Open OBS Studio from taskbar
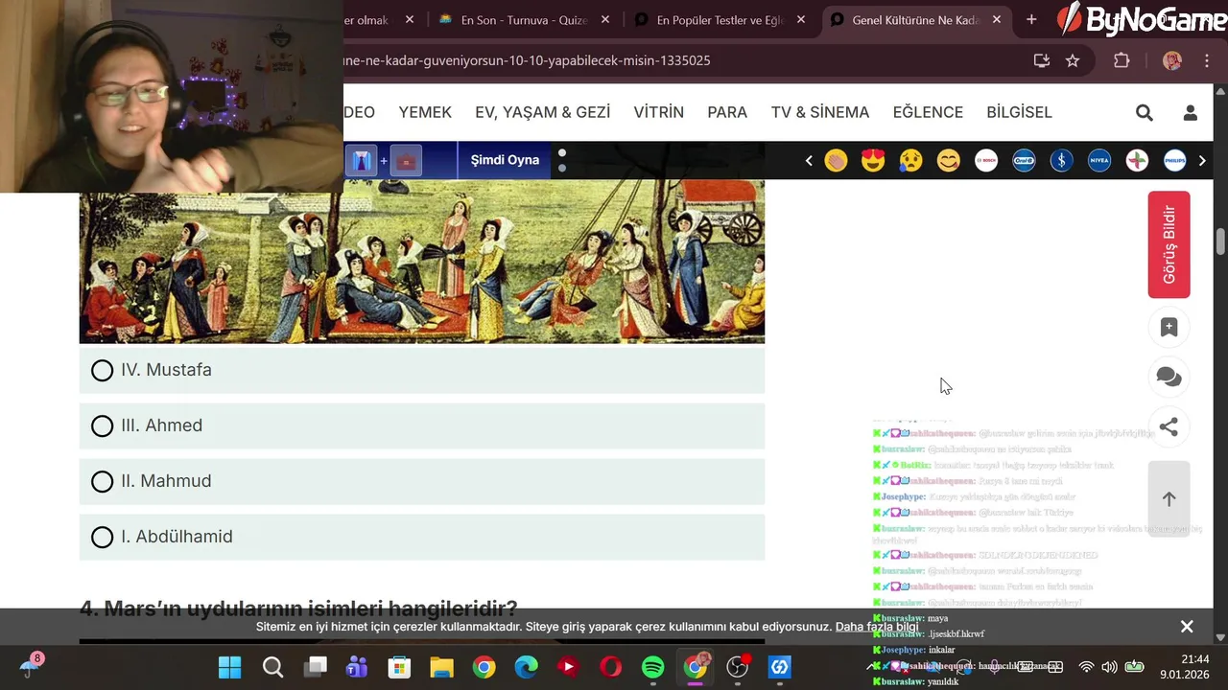The width and height of the screenshot is (1228, 690). coord(737,667)
